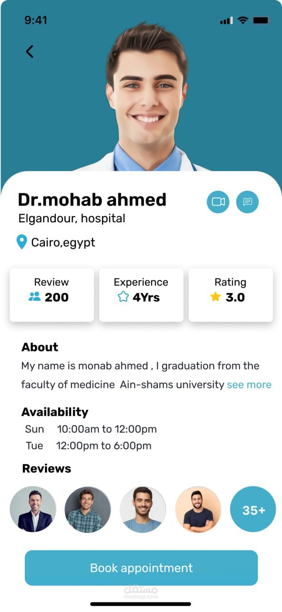Screen dimensions: 282x612
Task: Tap the battery icon in status bar
Action: [x=261, y=20]
